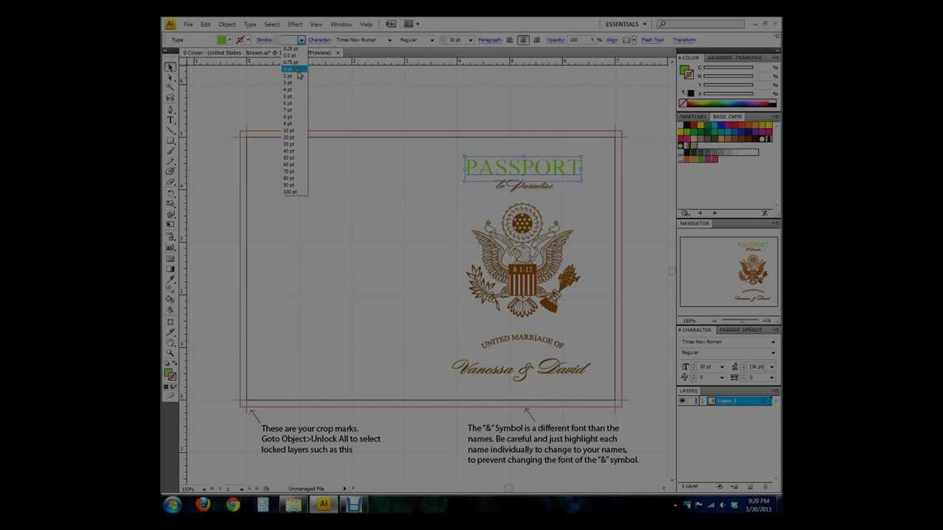
Task: Click the Delete Selection trash icon in Layers
Action: [x=765, y=487]
